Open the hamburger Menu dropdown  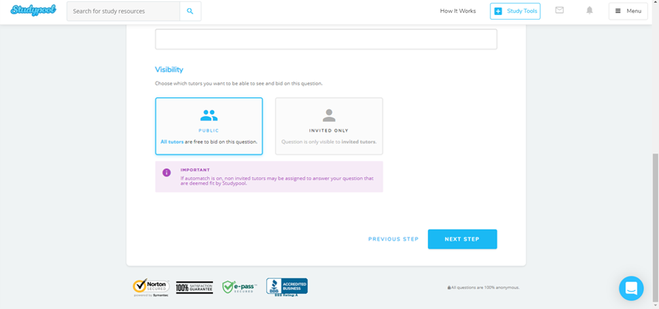628,12
